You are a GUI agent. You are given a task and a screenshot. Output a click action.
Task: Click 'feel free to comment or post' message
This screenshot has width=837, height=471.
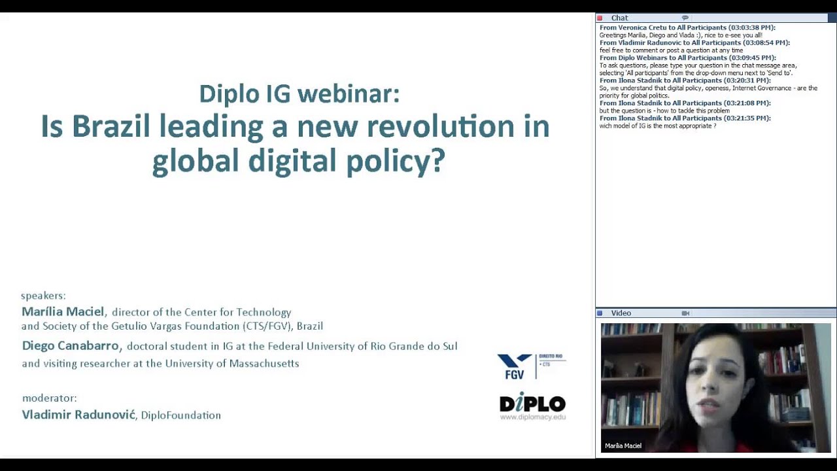[671, 50]
